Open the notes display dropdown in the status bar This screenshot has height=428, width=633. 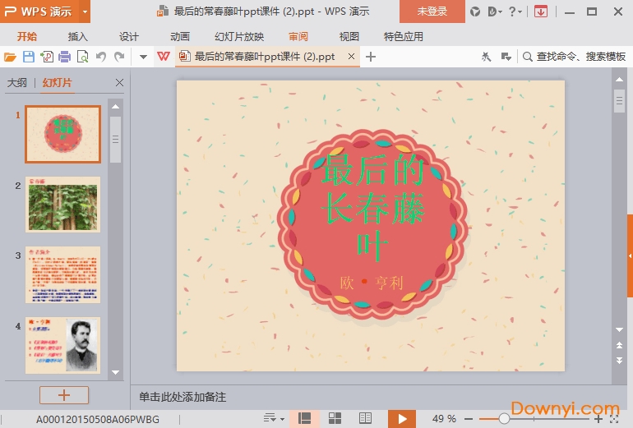(274, 418)
